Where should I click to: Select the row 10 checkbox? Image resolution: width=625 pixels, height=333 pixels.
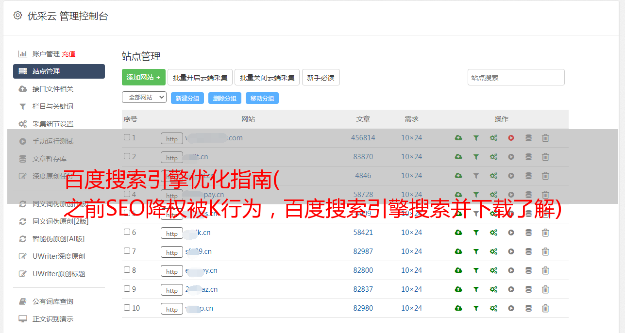pyautogui.click(x=127, y=308)
